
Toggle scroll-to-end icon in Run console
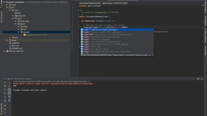point(9,93)
